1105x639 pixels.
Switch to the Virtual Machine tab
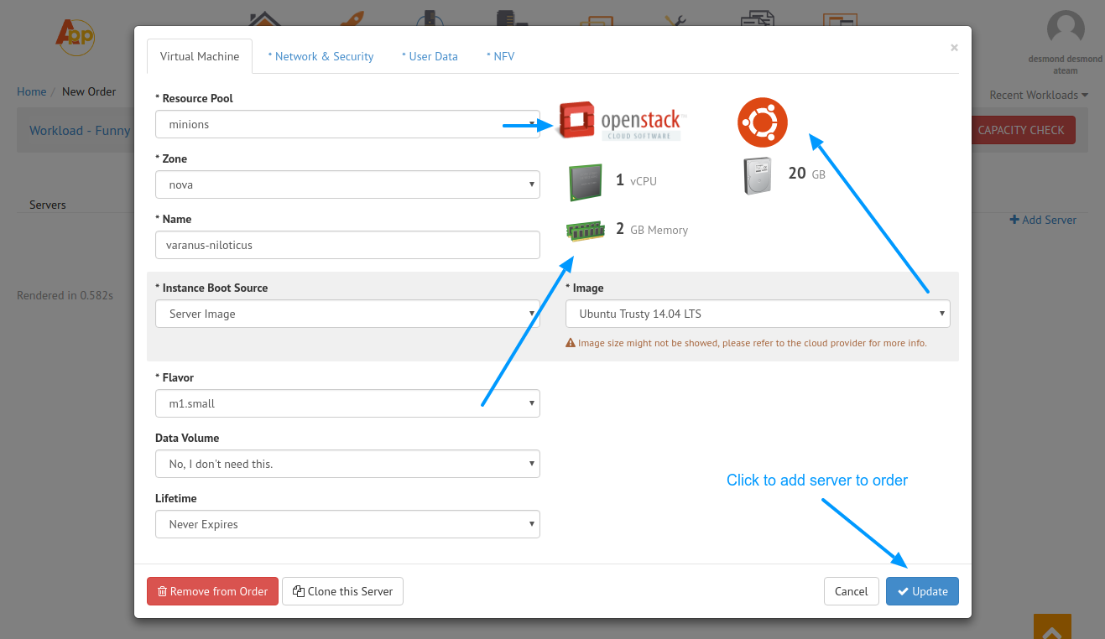pos(200,56)
